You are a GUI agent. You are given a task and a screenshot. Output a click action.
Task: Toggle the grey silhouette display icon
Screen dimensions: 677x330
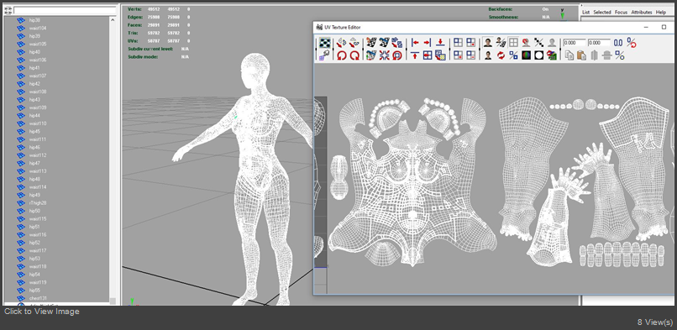[x=552, y=42]
